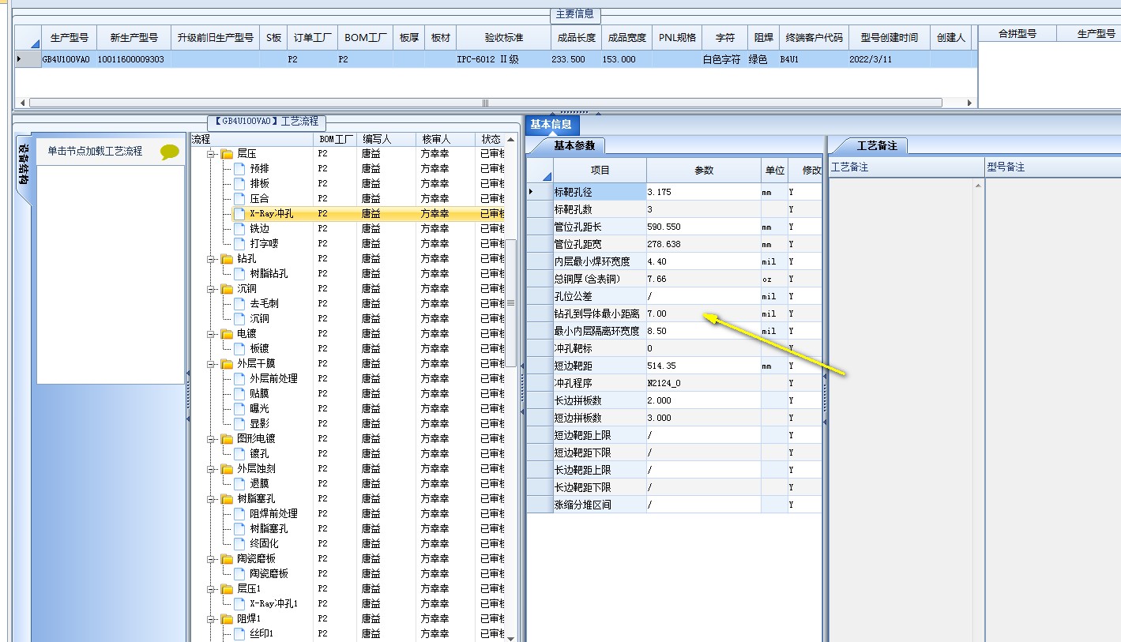Viewport: 1121px width, 642px height.
Task: Edit the 冲孔程序 value N2124_0
Action: [x=703, y=383]
